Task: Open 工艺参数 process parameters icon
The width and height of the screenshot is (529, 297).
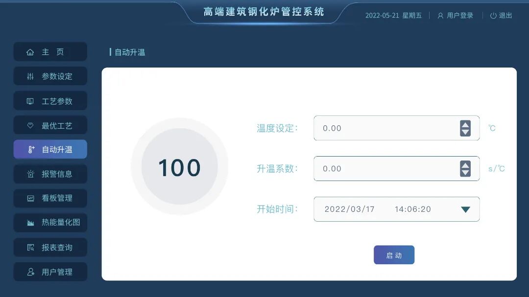Action: pos(30,100)
